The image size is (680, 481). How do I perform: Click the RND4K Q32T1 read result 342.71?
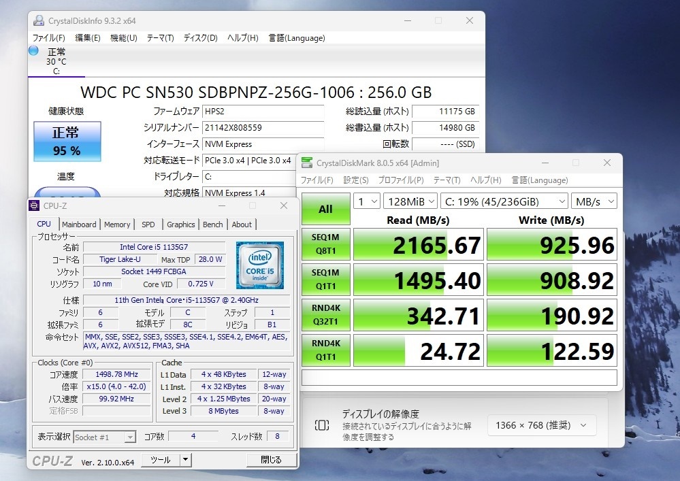click(419, 315)
